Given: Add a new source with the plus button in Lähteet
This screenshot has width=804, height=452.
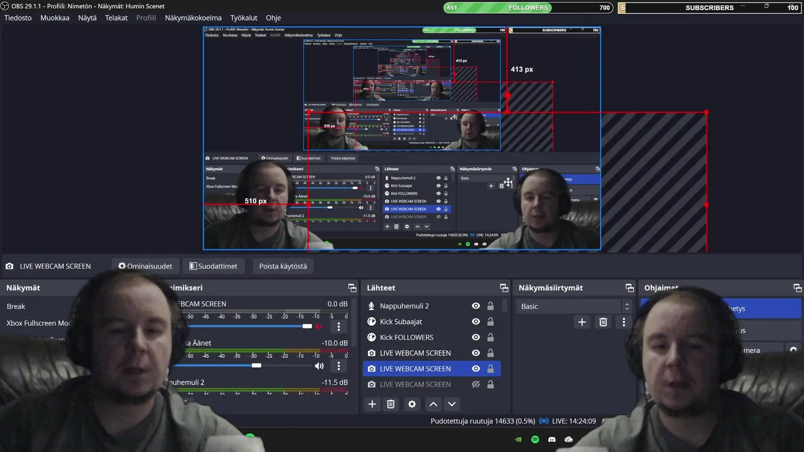Looking at the screenshot, I should tap(372, 404).
